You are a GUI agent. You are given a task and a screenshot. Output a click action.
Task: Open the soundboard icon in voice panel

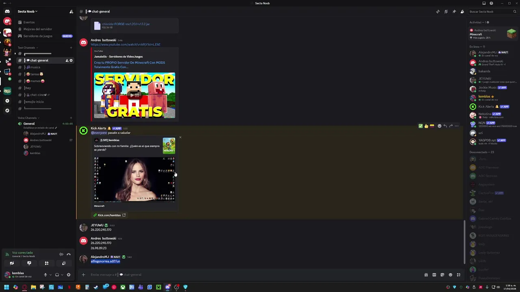coord(64,263)
